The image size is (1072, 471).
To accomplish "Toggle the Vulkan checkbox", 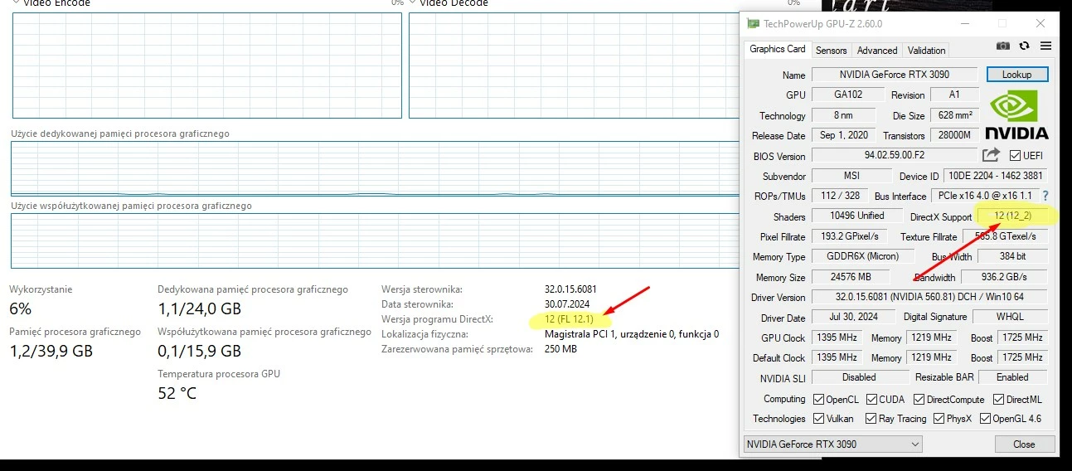I will [819, 419].
